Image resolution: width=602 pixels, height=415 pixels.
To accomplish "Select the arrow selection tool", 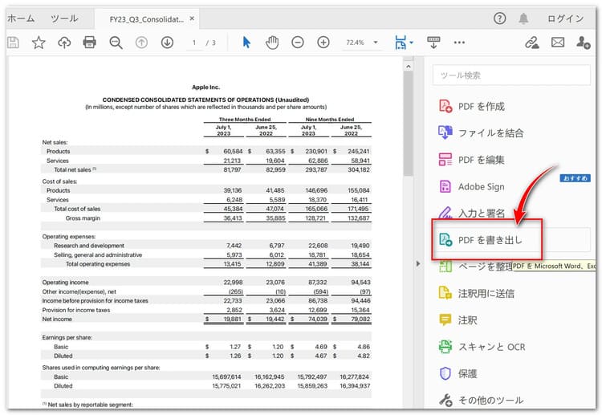I will click(246, 43).
